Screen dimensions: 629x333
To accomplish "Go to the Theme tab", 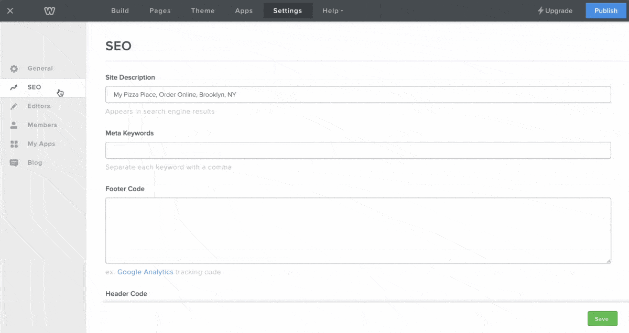I will 203,11.
